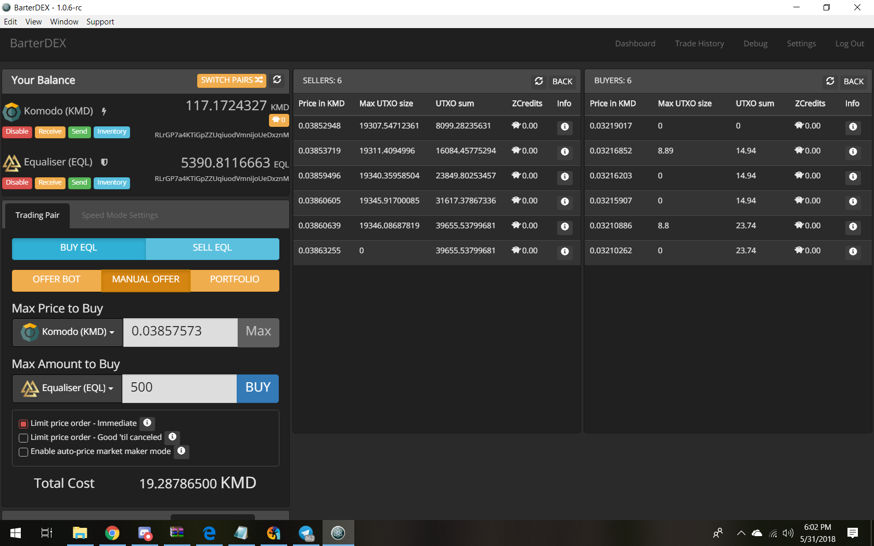Image resolution: width=874 pixels, height=546 pixels.
Task: Enable Limit price order Good 'til canceled
Action: [23, 438]
